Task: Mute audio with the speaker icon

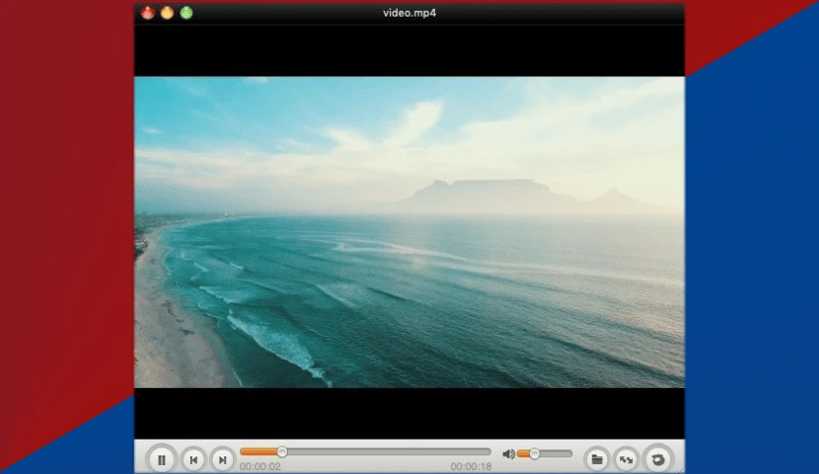Action: 508,453
